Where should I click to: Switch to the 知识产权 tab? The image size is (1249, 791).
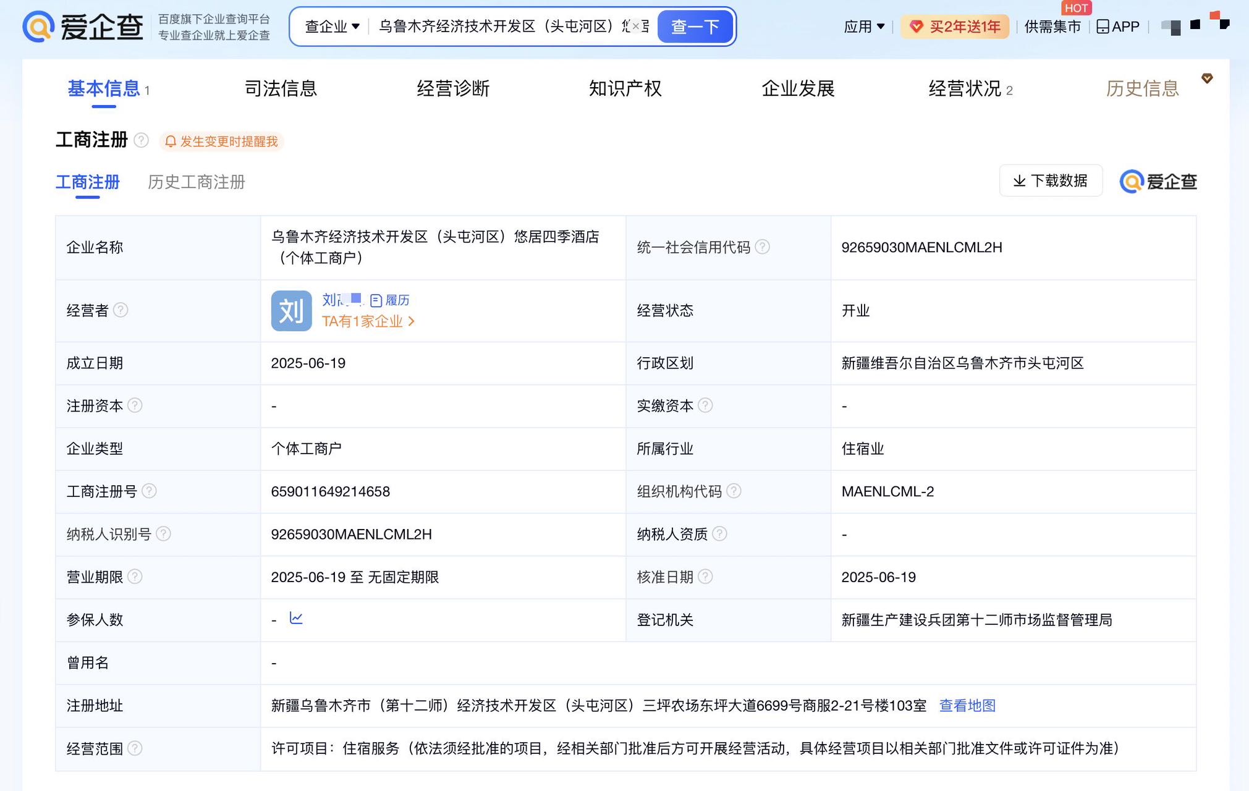pos(625,88)
